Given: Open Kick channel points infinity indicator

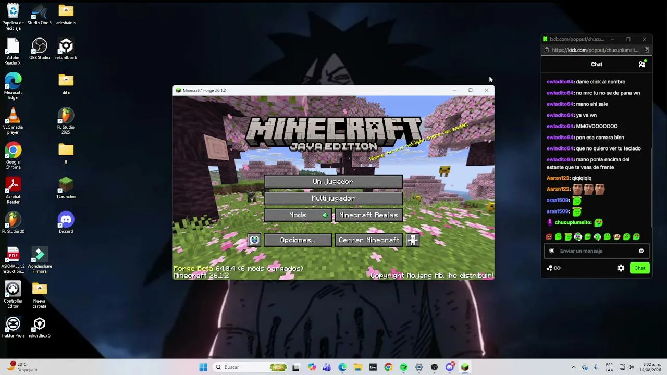Looking at the screenshot, I should point(553,268).
